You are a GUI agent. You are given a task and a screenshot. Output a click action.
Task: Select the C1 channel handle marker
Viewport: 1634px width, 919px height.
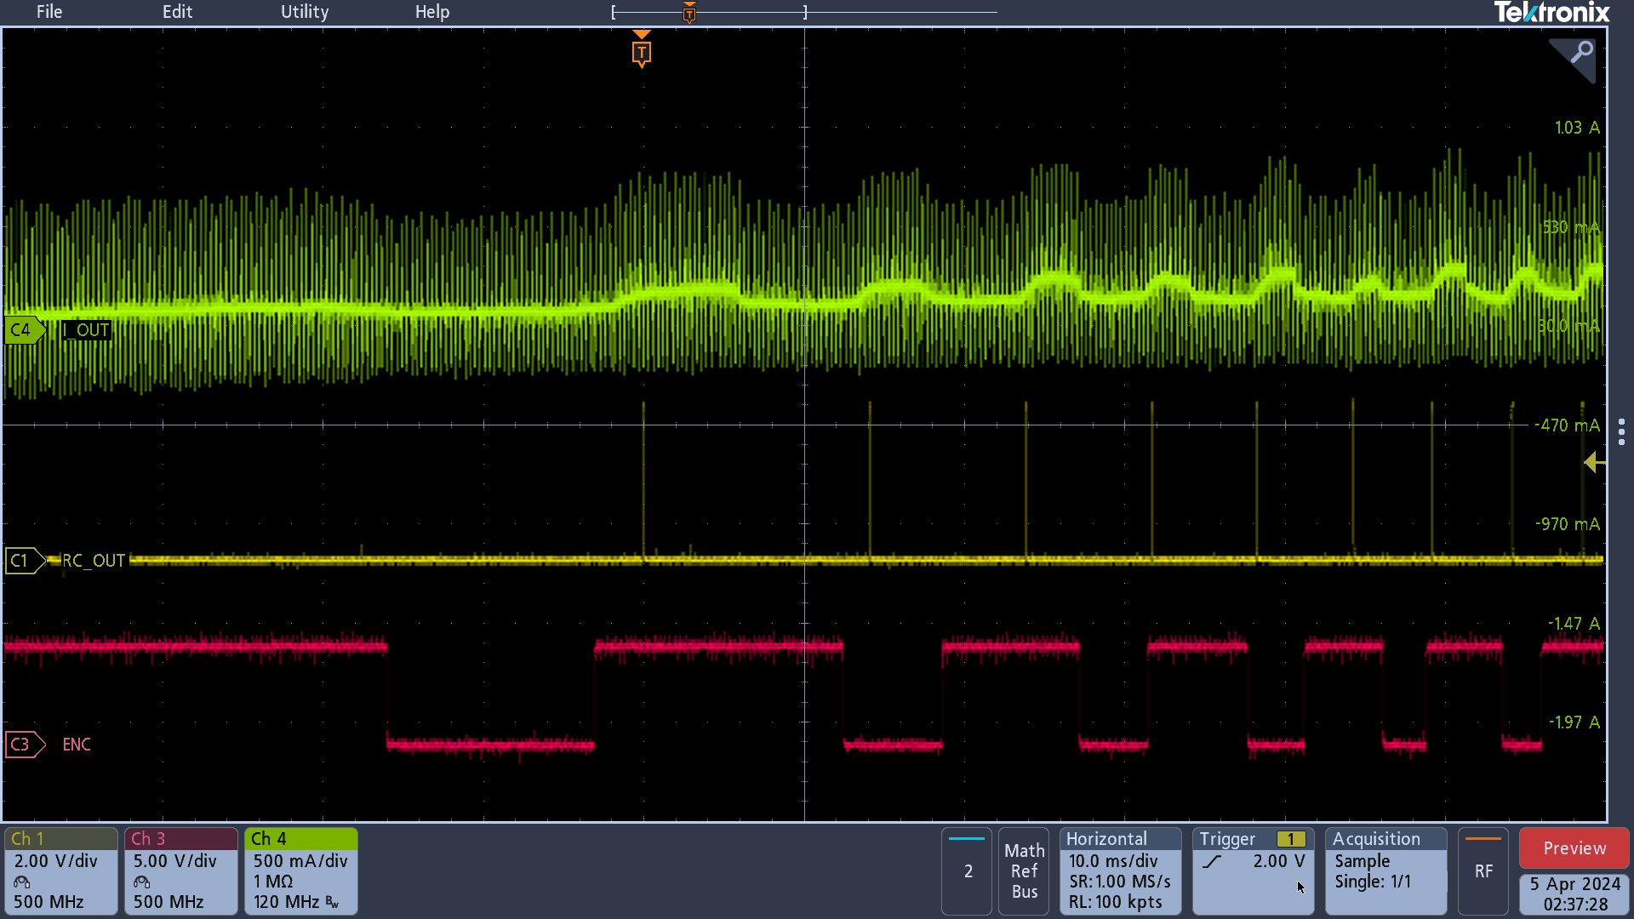pyautogui.click(x=23, y=561)
